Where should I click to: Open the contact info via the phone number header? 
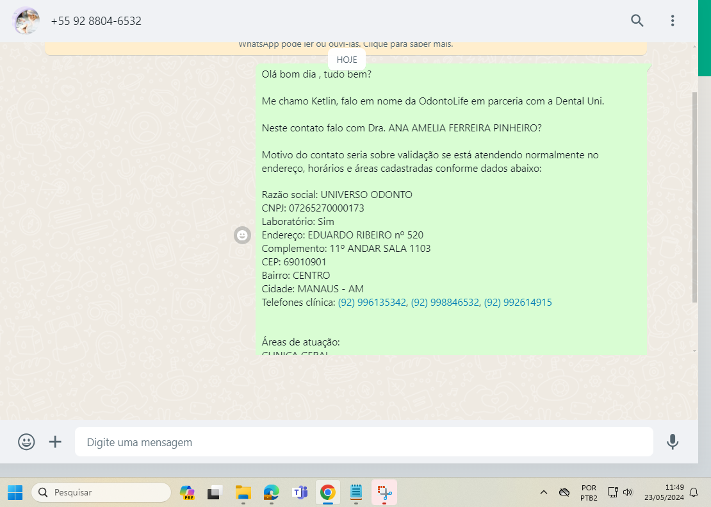[96, 21]
